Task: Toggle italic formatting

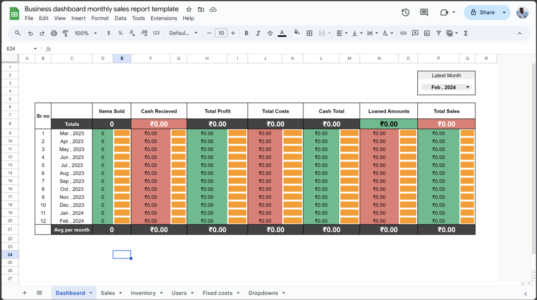Action: click(x=258, y=33)
